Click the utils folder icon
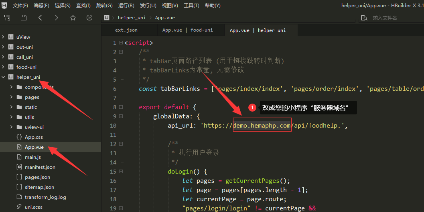 tap(19, 117)
